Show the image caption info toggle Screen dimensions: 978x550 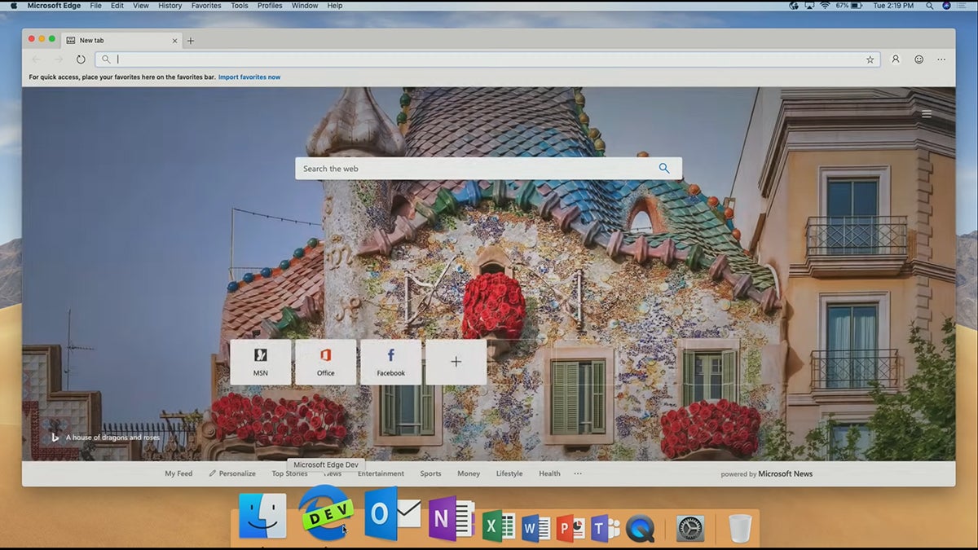click(x=54, y=438)
